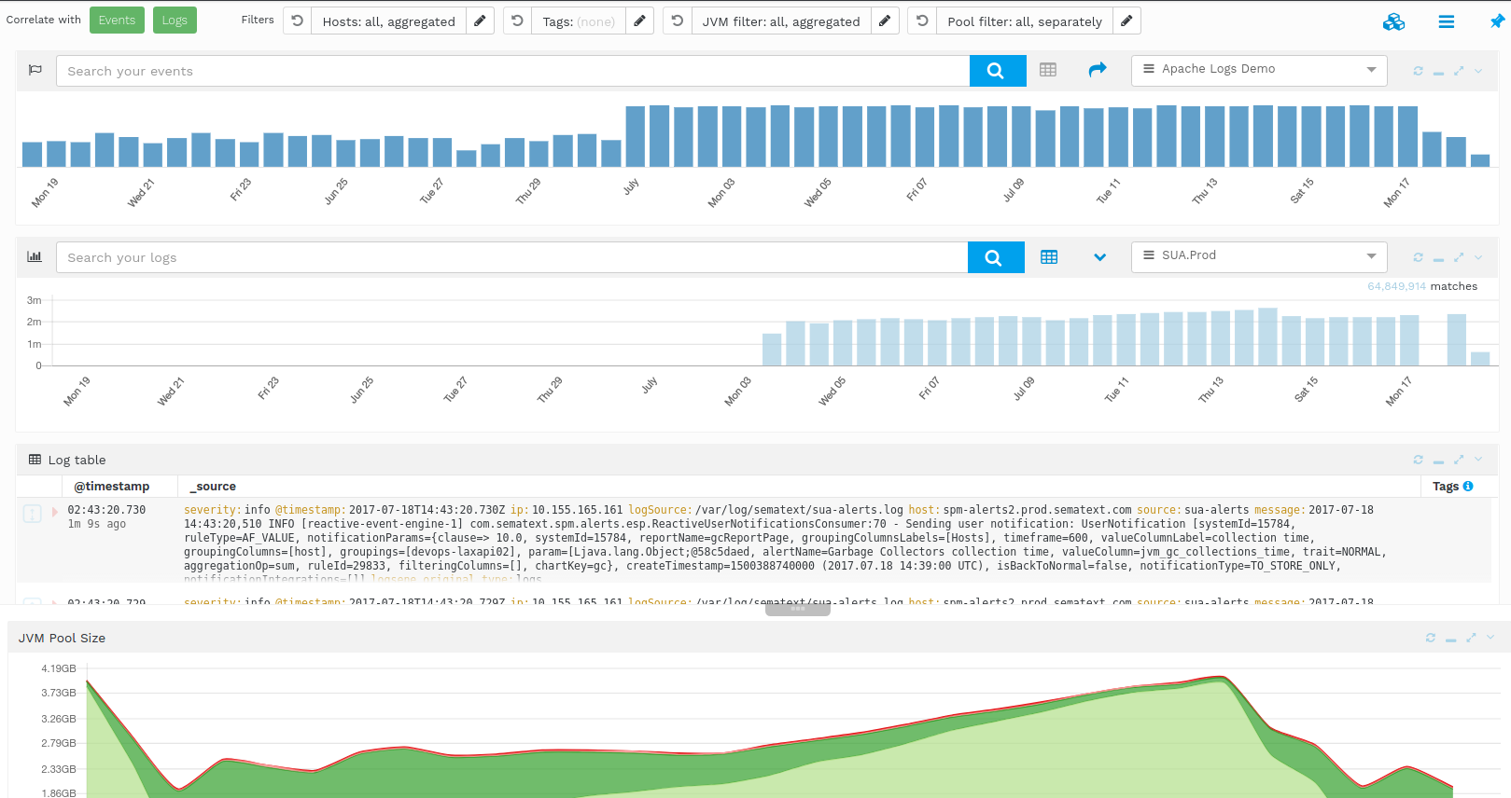The image size is (1511, 798).
Task: Toggle the green Logs correlate button
Action: [175, 21]
